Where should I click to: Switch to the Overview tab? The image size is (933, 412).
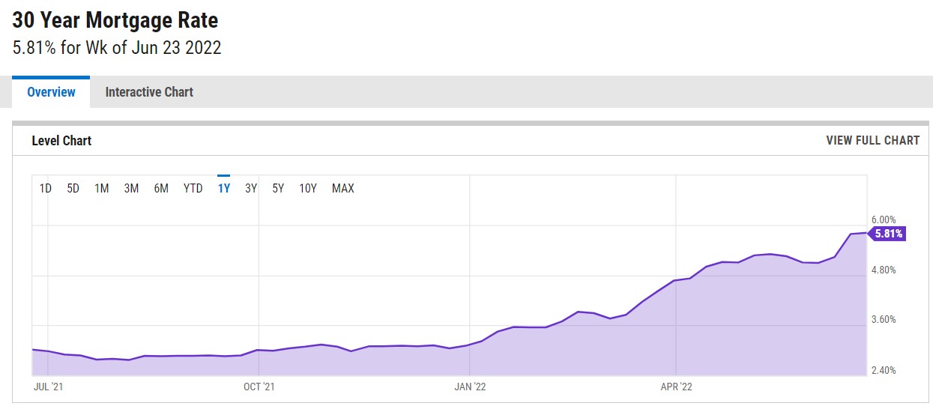pos(51,92)
